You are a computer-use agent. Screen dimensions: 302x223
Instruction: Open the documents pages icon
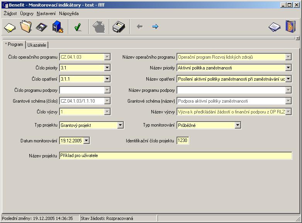tap(275, 27)
